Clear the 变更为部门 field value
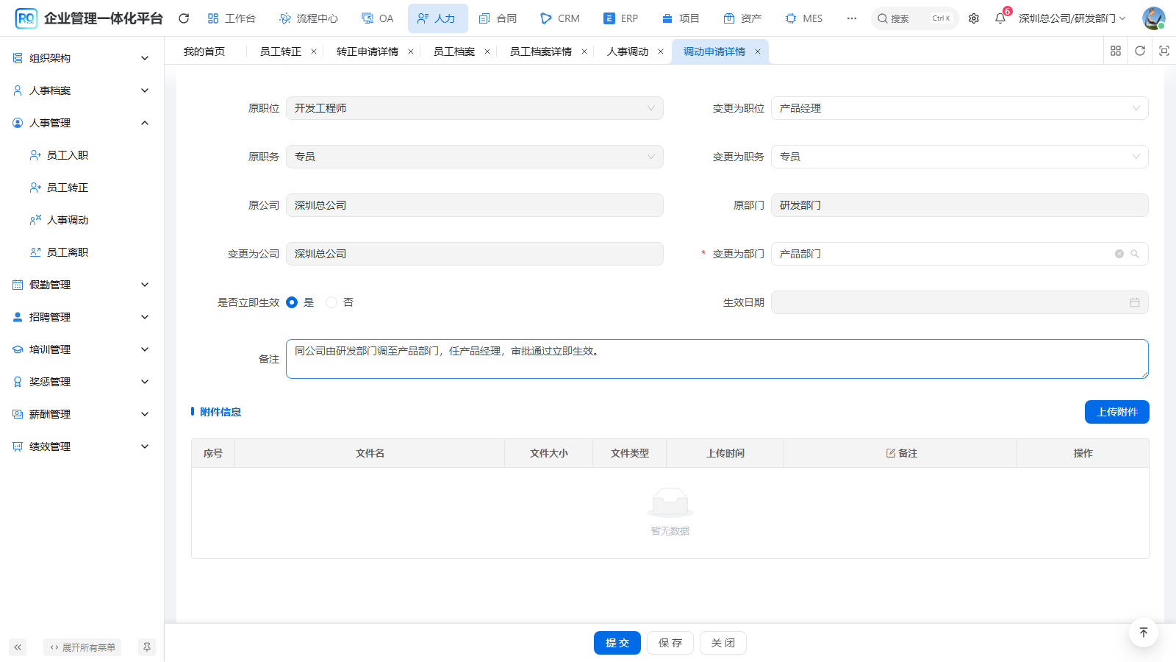Screen dimensions: 1176x662 pyautogui.click(x=1119, y=254)
